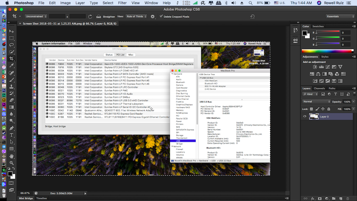The width and height of the screenshot is (357, 201).
Task: Toggle lock image pixels brush icon
Action: (x=317, y=109)
